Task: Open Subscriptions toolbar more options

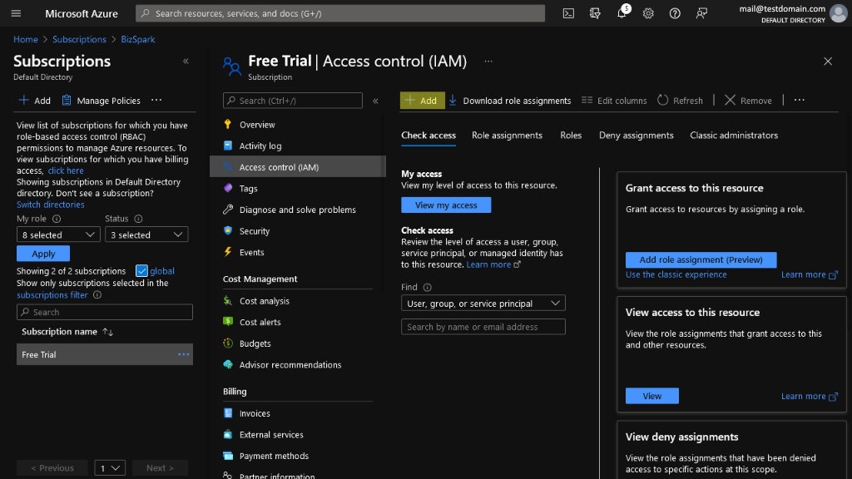Action: [156, 100]
